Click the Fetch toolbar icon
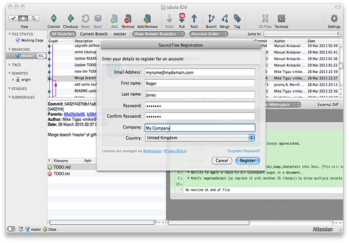The image size is (349, 243). click(x=169, y=19)
